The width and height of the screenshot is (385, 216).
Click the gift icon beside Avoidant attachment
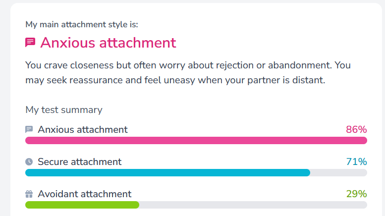point(29,194)
